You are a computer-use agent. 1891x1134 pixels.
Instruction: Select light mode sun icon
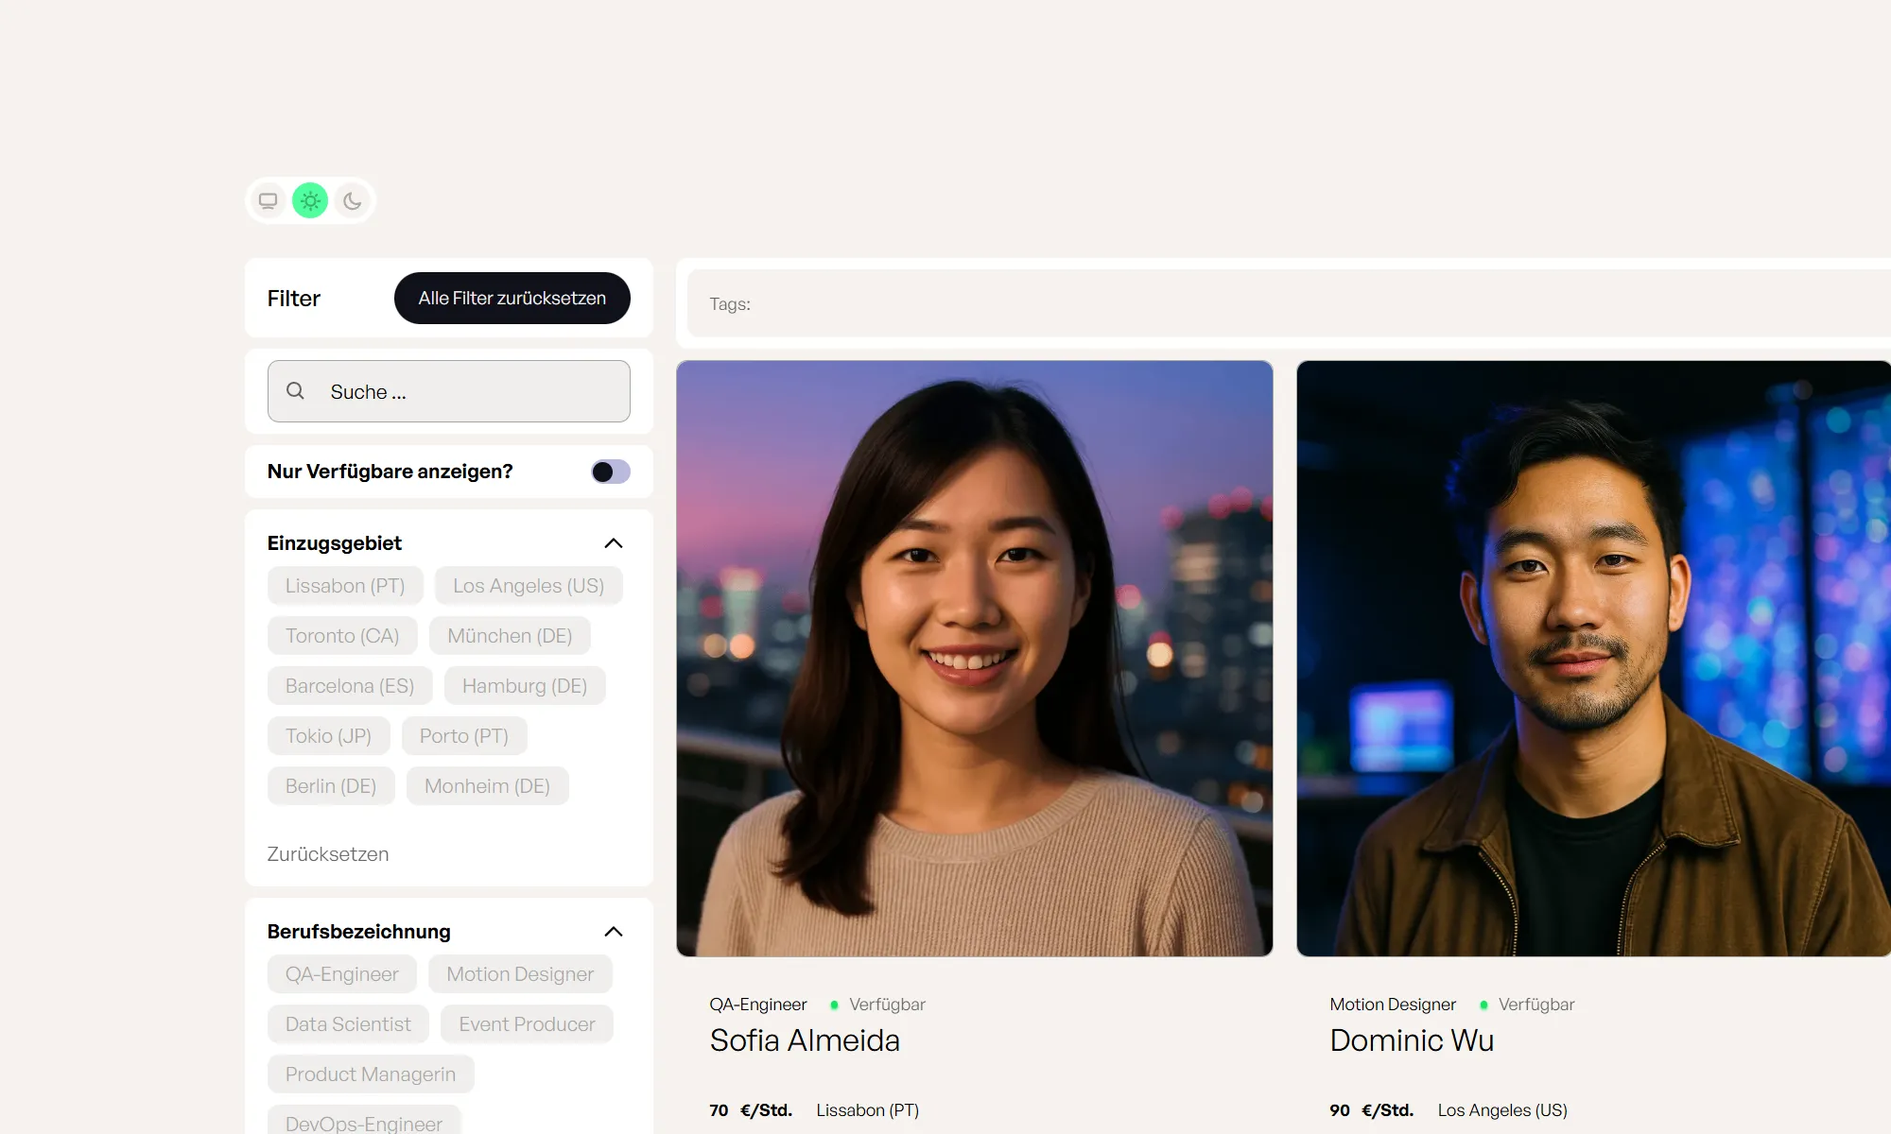point(310,200)
